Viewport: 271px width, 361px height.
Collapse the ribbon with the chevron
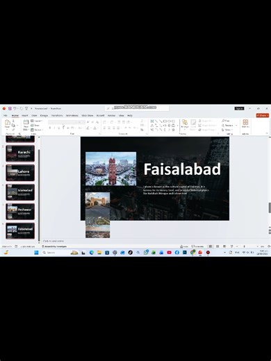pyautogui.click(x=267, y=133)
